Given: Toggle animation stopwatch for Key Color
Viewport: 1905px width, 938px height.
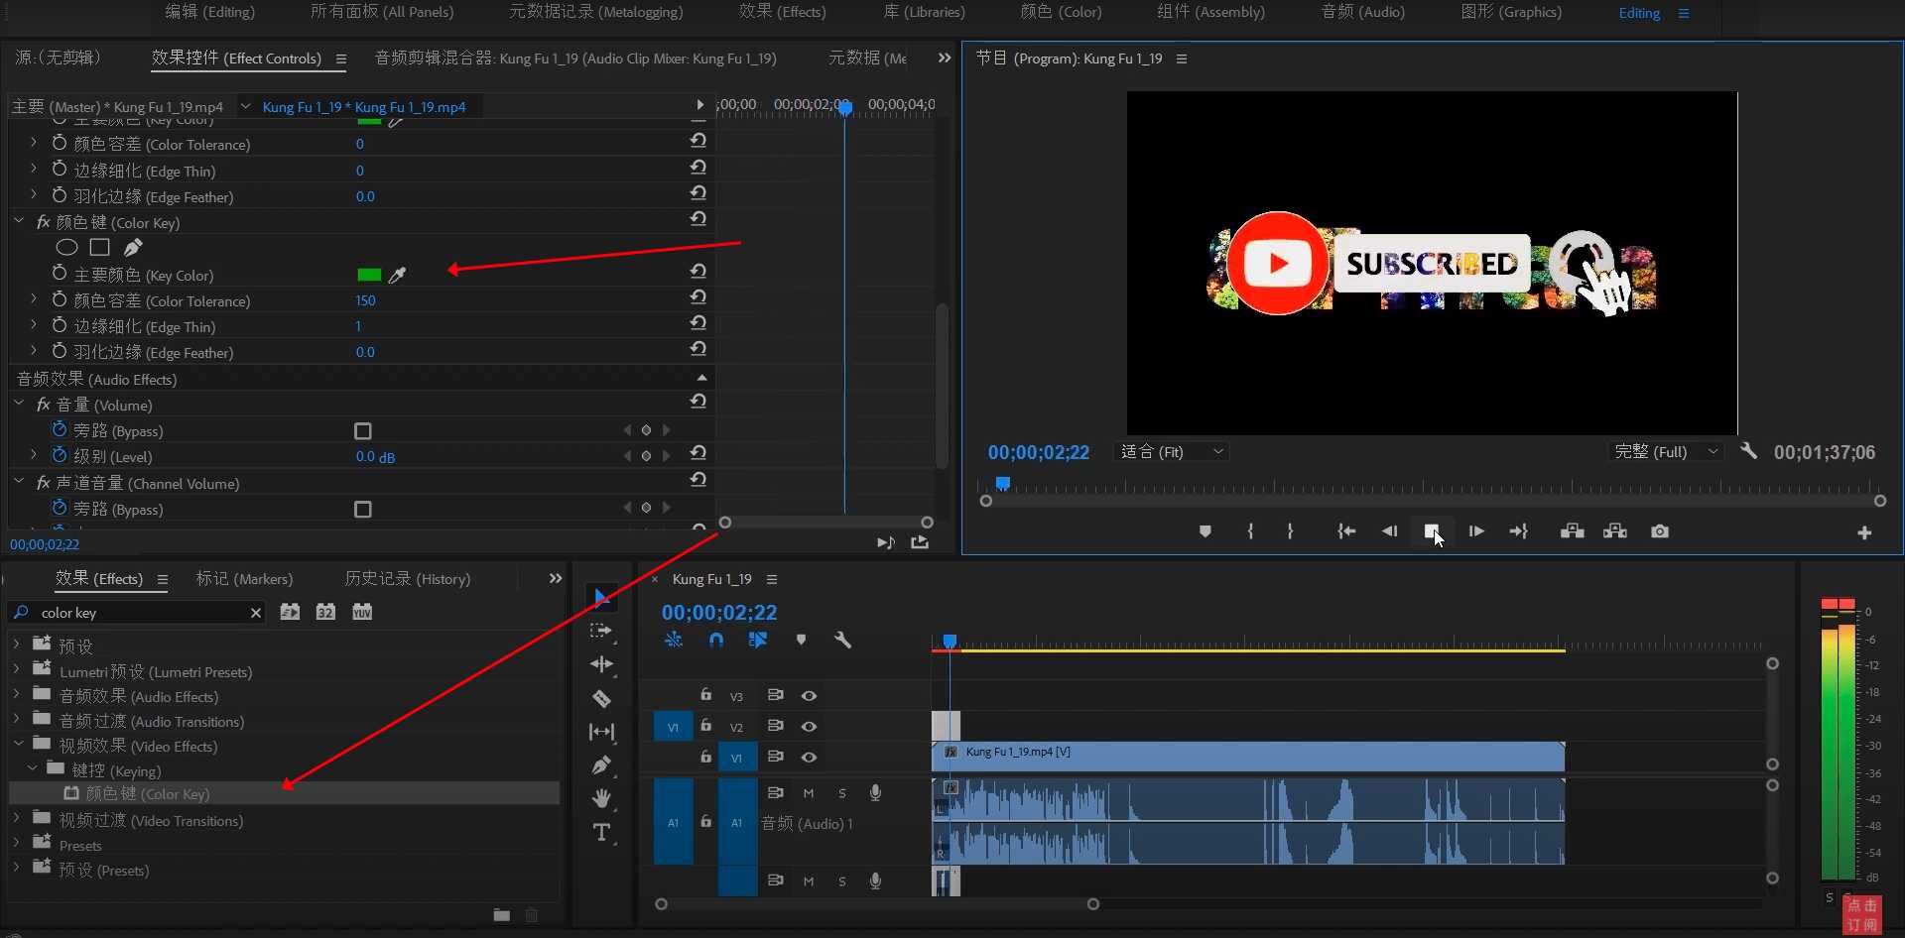Looking at the screenshot, I should click(60, 274).
